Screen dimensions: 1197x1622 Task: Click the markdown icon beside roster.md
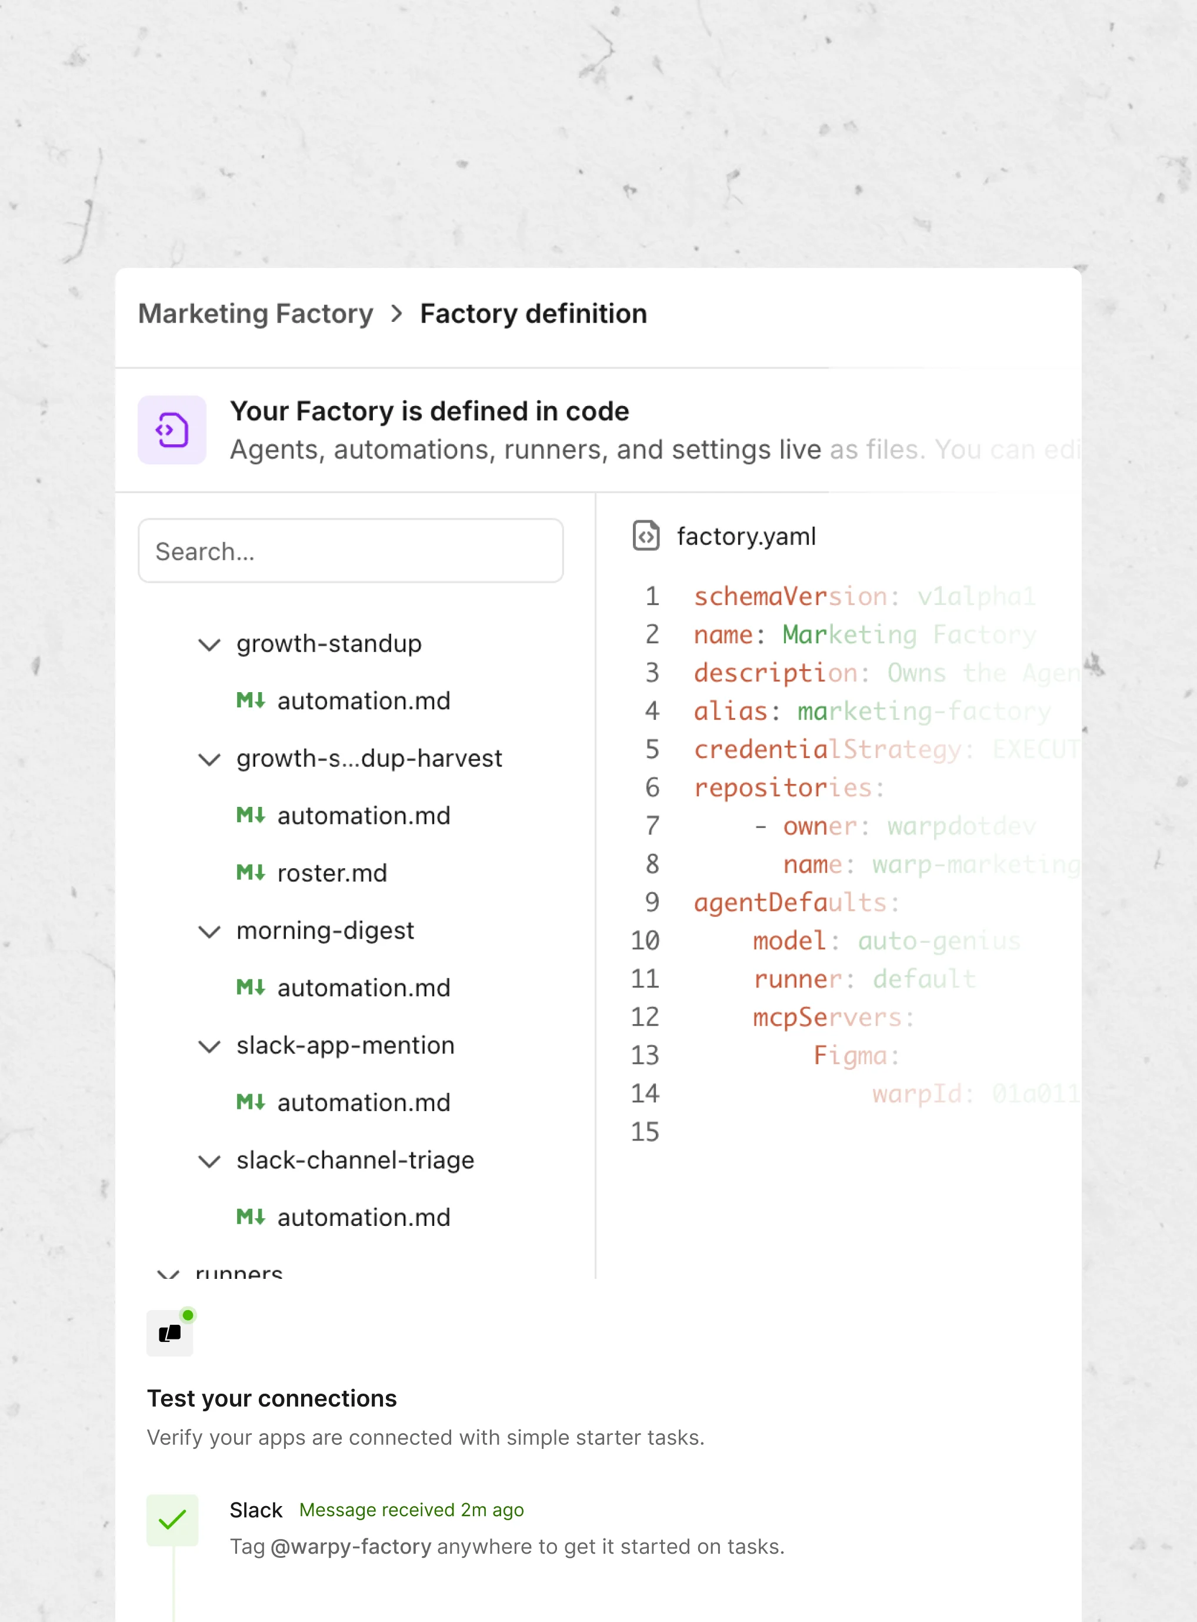[x=251, y=872]
